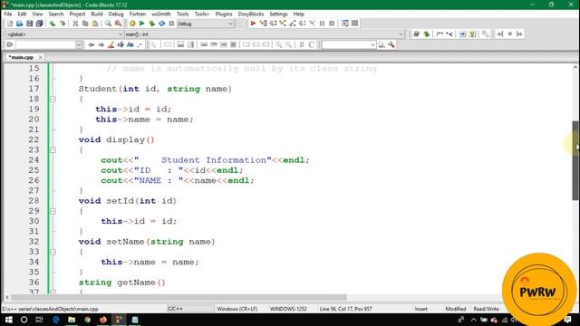Open the Windows Start menu
This screenshot has width=580, height=326.
pyautogui.click(x=8, y=320)
